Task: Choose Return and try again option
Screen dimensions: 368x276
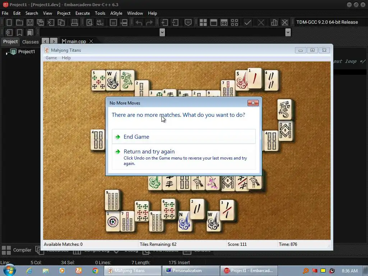Action: tap(184, 157)
